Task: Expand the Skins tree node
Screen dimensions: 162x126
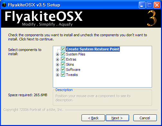Action: click(x=57, y=64)
